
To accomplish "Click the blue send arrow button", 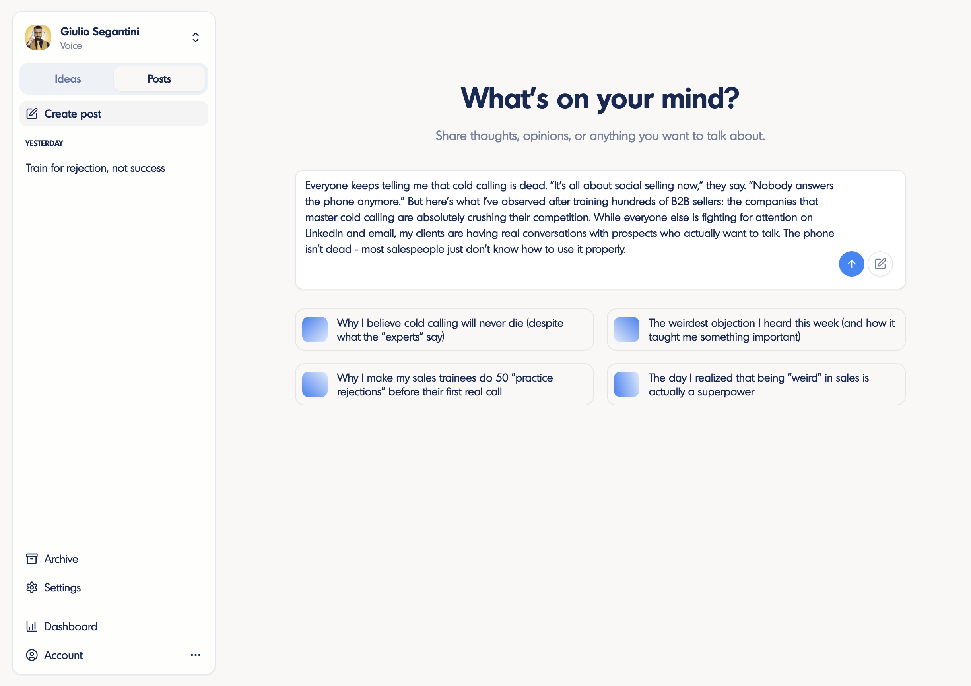I will tap(851, 264).
